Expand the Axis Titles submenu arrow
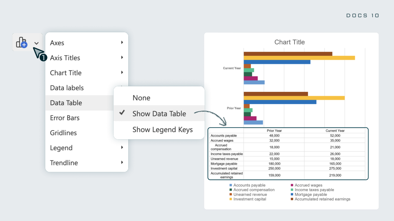The width and height of the screenshot is (394, 221). tap(122, 57)
